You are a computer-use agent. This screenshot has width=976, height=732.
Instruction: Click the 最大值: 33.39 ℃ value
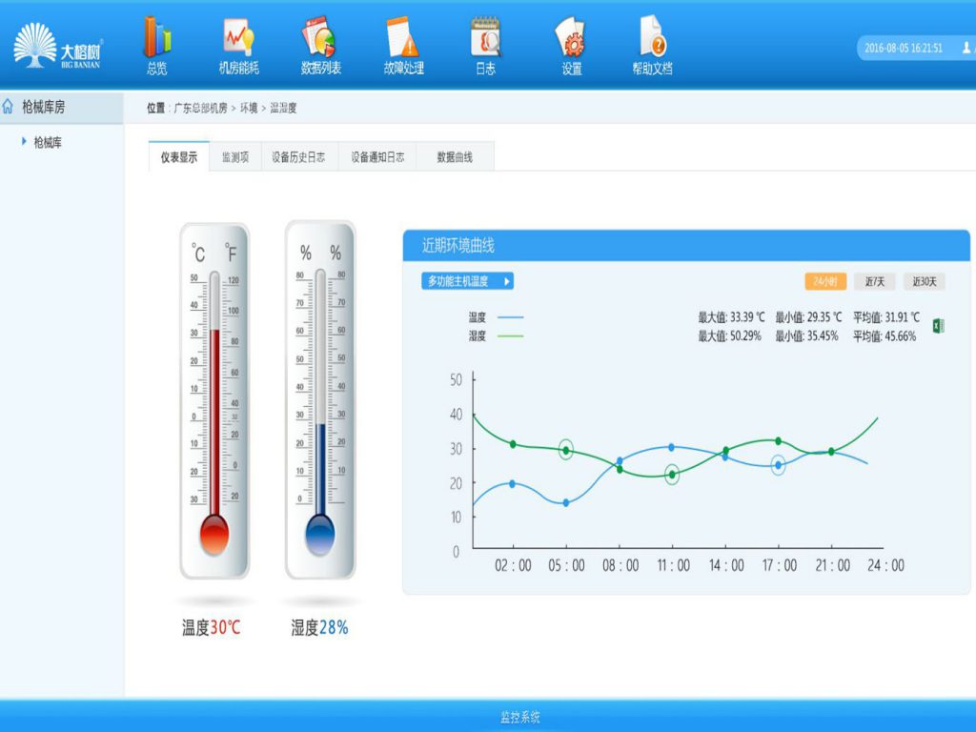click(731, 317)
